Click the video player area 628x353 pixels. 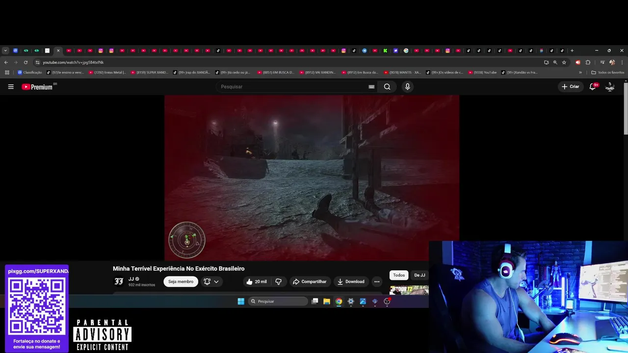[312, 177]
